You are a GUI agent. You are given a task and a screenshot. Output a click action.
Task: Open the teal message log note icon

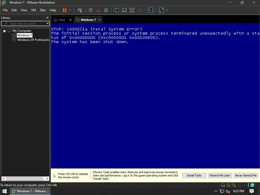tap(252, 185)
